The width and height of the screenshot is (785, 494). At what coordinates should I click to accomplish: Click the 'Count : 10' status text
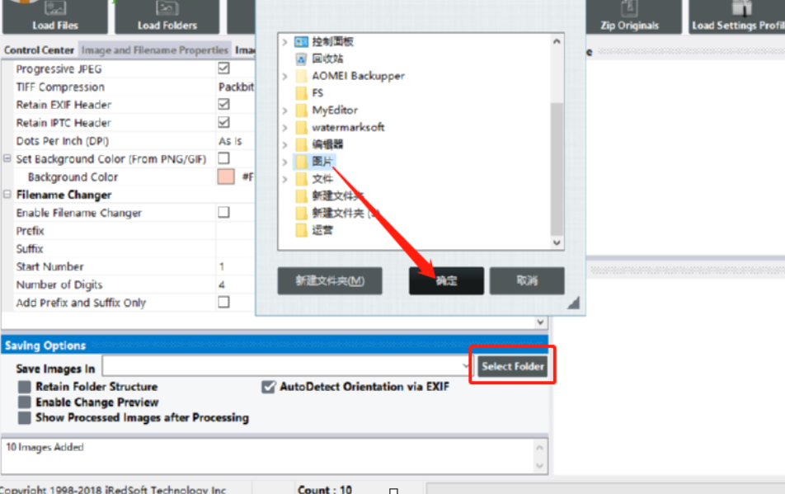coord(325,489)
